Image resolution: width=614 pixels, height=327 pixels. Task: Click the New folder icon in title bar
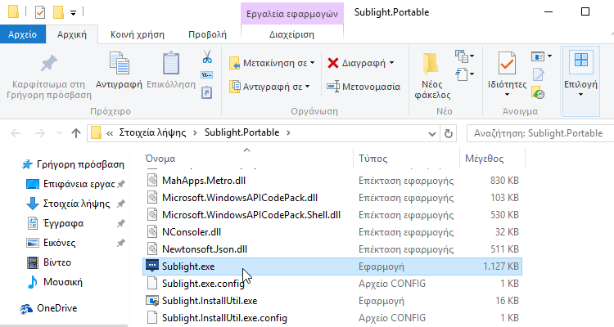pyautogui.click(x=58, y=12)
